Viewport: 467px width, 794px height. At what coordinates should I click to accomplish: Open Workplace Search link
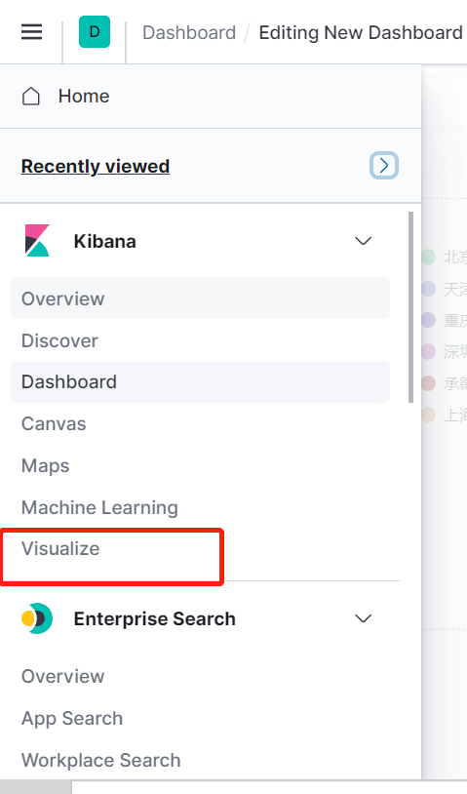(x=100, y=760)
